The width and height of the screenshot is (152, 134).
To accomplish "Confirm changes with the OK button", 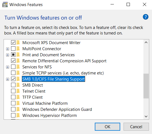I will [x=108, y=127].
